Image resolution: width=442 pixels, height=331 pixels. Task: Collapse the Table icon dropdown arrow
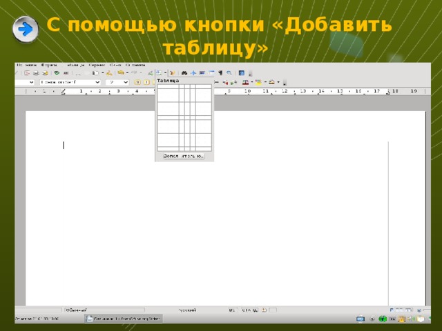pos(166,73)
